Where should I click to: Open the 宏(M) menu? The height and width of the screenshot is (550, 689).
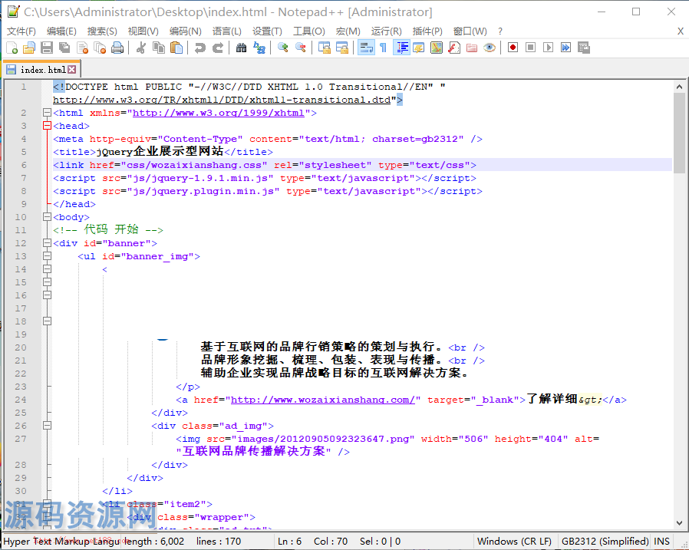point(348,31)
